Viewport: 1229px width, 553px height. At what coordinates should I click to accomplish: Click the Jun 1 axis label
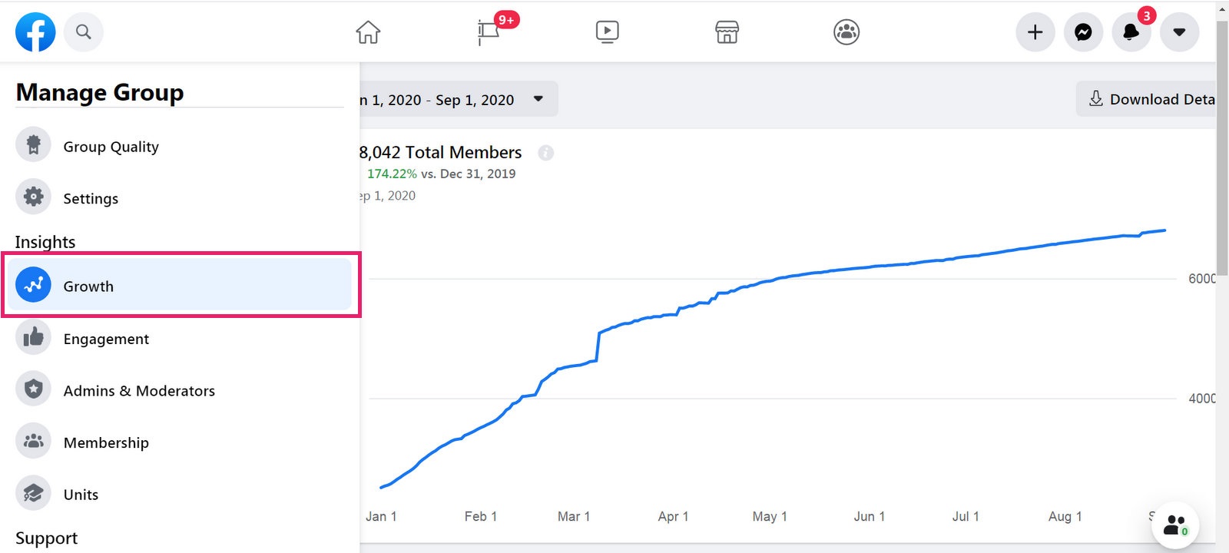coord(870,516)
